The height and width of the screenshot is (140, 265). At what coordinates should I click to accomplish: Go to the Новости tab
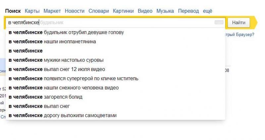(75, 11)
